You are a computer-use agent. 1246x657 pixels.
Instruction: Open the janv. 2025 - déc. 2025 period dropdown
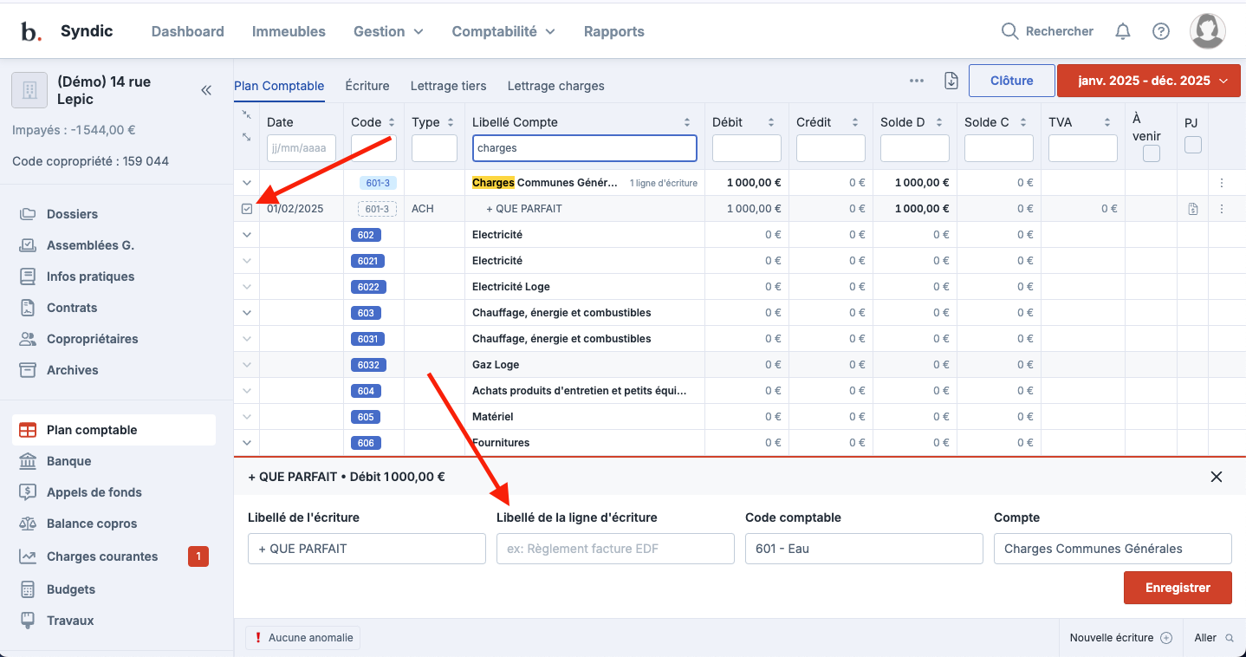pyautogui.click(x=1152, y=81)
